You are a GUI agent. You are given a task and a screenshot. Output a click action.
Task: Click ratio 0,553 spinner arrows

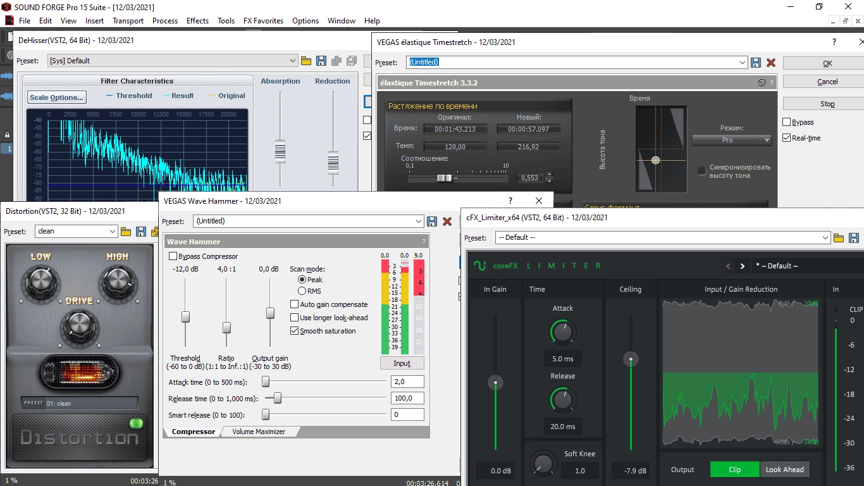coord(549,178)
